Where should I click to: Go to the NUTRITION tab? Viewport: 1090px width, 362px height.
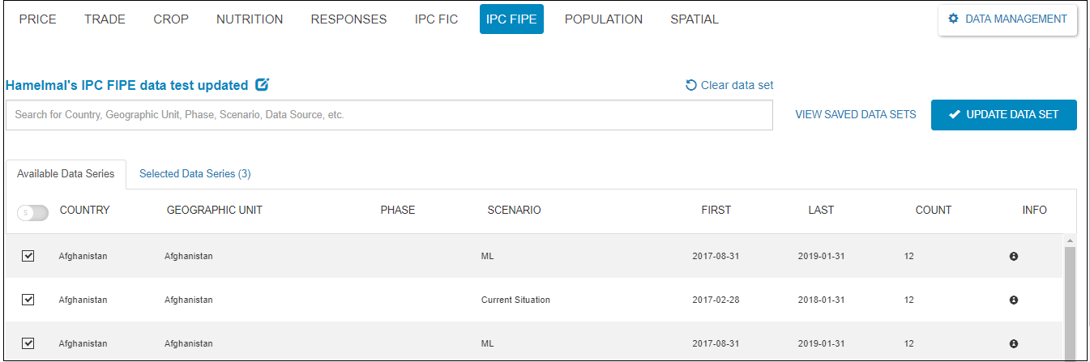pos(250,19)
